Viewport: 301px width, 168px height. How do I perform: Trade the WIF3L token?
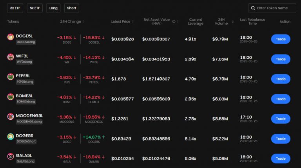(281, 59)
